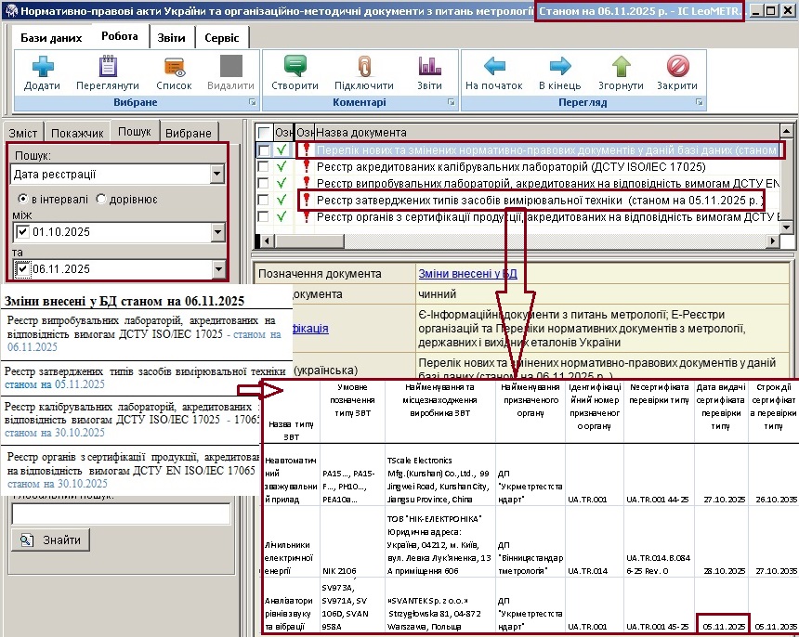Open the 01.10.2025 date picker dropdown
The height and width of the screenshot is (637, 799).
217,231
